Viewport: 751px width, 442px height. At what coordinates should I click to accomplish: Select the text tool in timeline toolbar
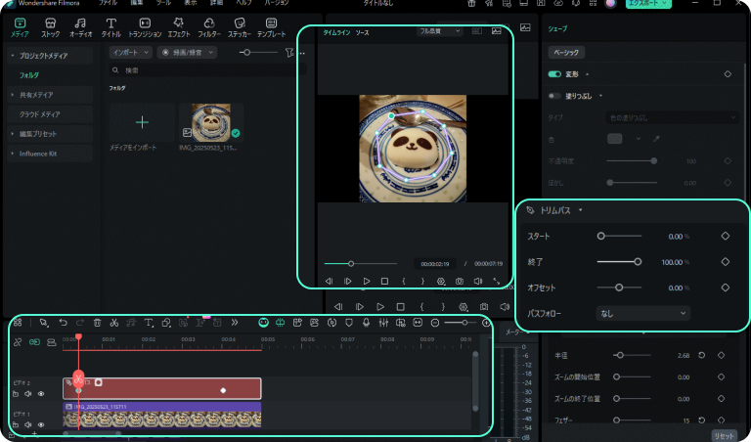[x=149, y=322]
